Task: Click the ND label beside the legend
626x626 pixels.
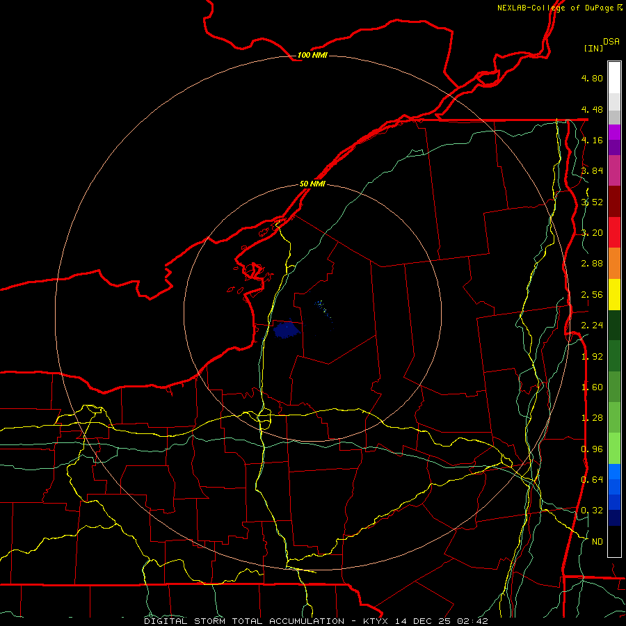Action: (x=597, y=541)
